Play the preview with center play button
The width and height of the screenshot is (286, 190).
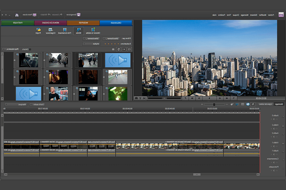[x=209, y=98]
